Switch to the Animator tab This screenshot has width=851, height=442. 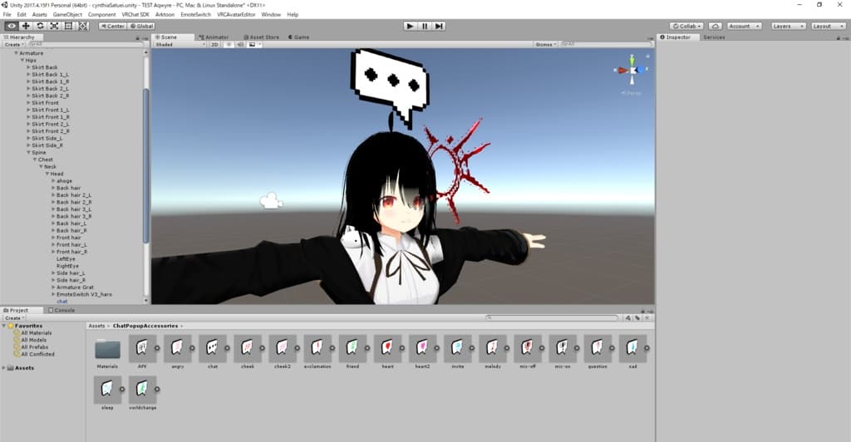tap(215, 37)
